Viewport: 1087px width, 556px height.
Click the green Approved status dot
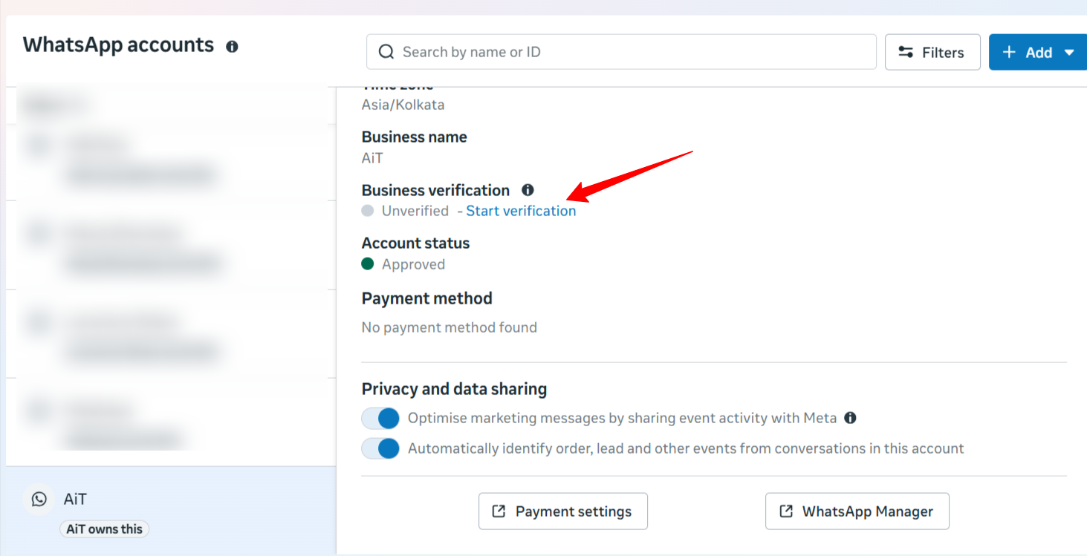pos(368,264)
